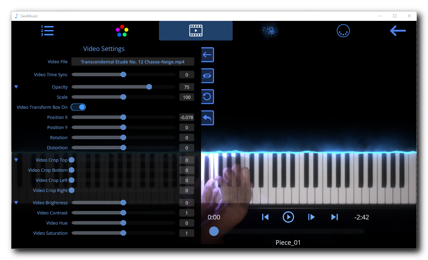The image size is (428, 260).
Task: Click the Position X slider handle
Action: pos(123,117)
